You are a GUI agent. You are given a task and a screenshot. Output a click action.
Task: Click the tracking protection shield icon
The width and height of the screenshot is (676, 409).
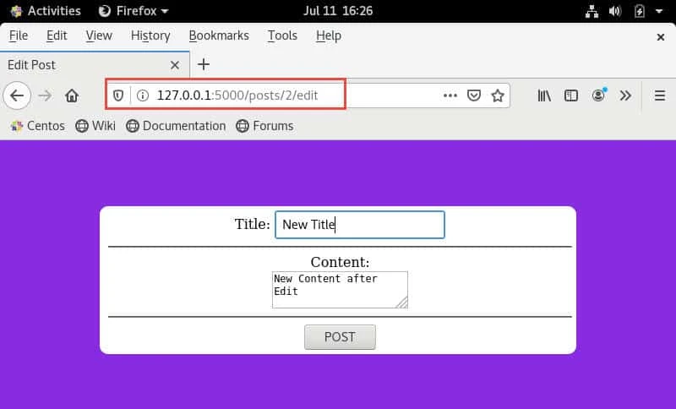pyautogui.click(x=118, y=95)
